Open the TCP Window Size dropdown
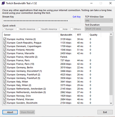115x117 pixels. coord(99,20)
